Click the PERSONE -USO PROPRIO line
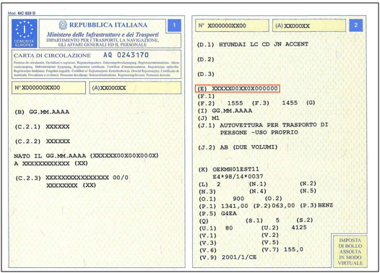The image size is (380, 273). 259,132
